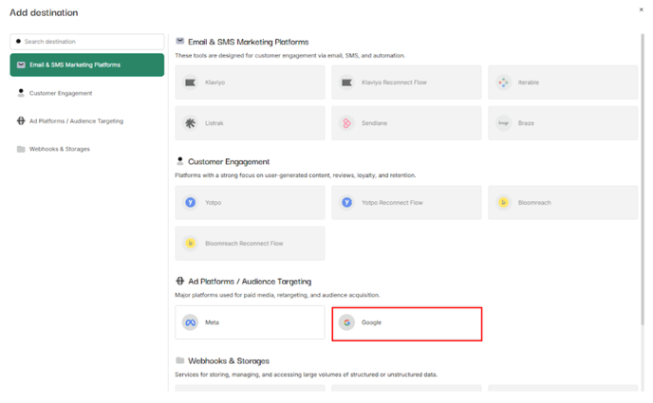Select the Klaviyo Reconnect Flow icon
This screenshot has width=653, height=403.
[346, 82]
